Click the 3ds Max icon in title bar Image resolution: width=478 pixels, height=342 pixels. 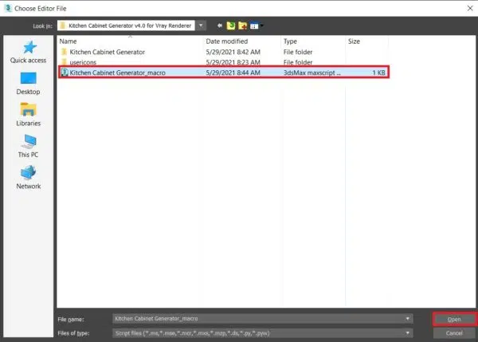(x=8, y=8)
